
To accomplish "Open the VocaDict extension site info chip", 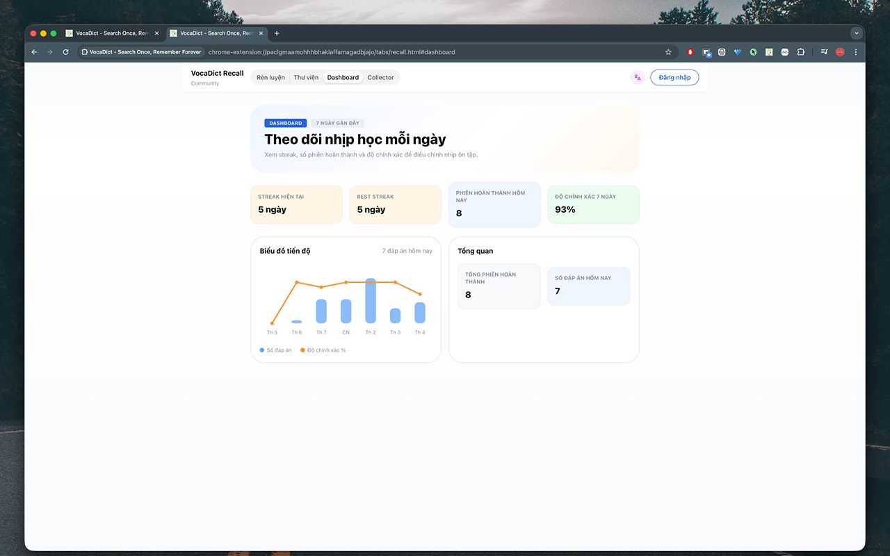I will pos(141,52).
